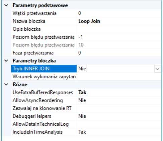Select the Tryb INNER JOIN property row

[x=86, y=69]
